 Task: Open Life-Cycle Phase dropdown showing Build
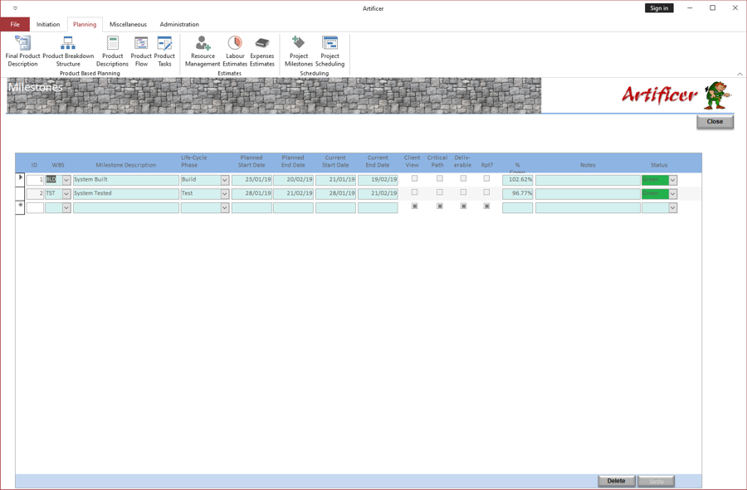(x=224, y=180)
